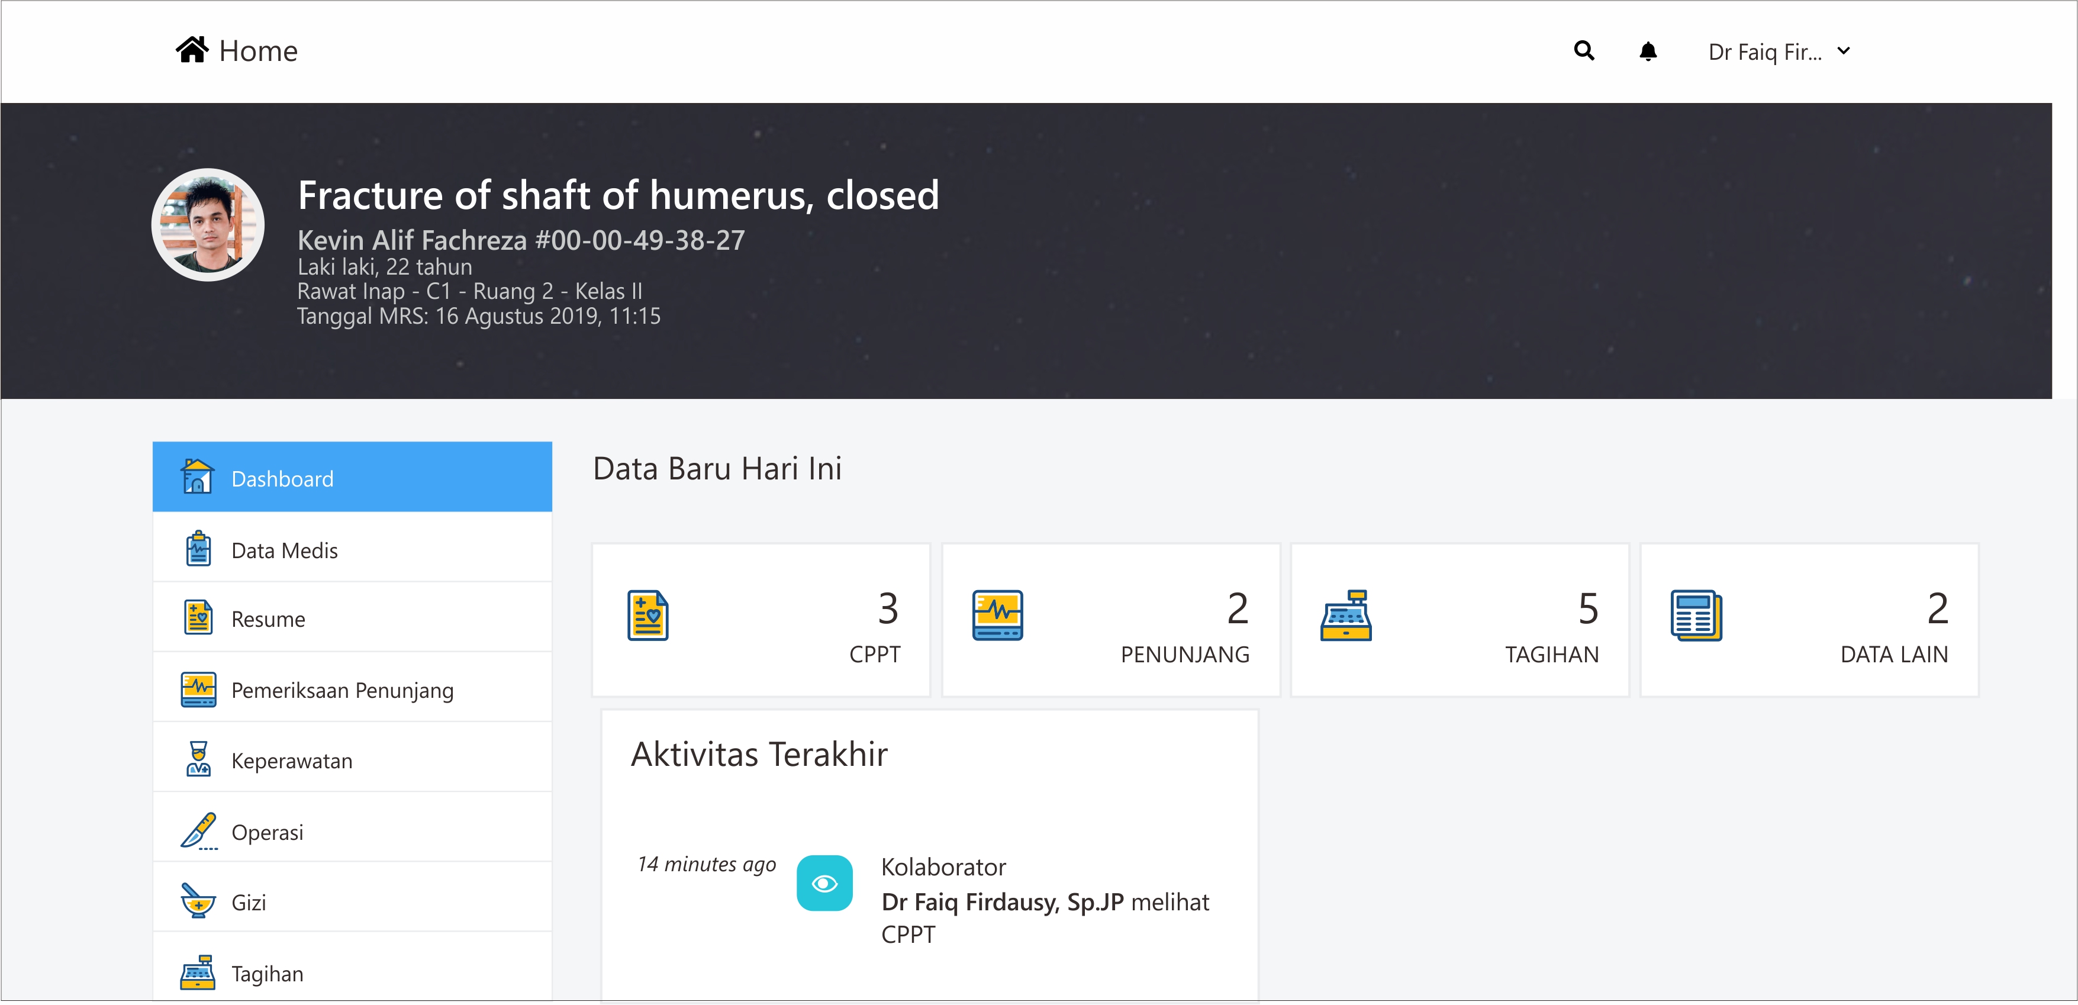
Task: Expand the Dr Faiq Fir... user dropdown arrow
Action: point(1843,51)
